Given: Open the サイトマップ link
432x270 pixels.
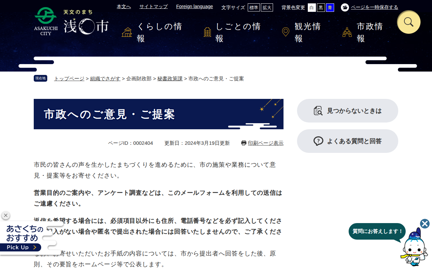Looking at the screenshot, I should click(154, 6).
